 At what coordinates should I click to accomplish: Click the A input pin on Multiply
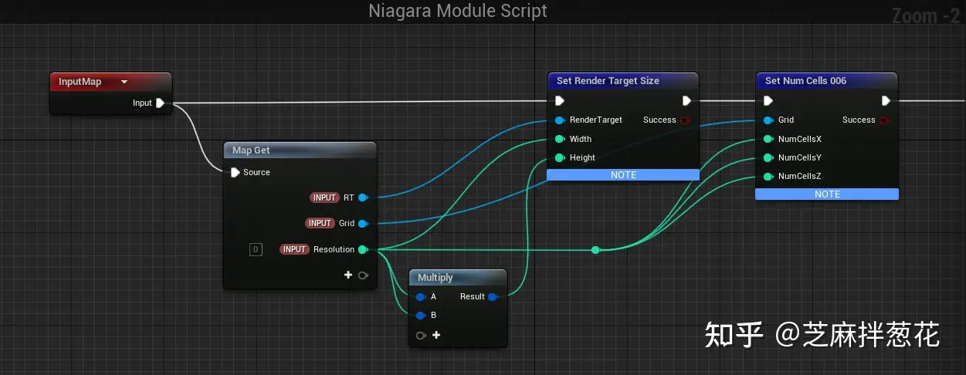click(x=420, y=296)
